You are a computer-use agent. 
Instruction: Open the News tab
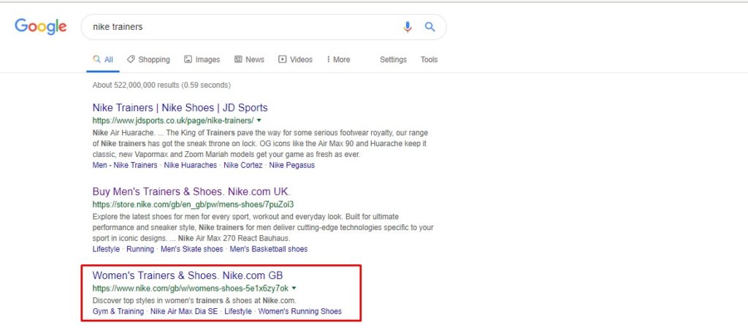(249, 60)
